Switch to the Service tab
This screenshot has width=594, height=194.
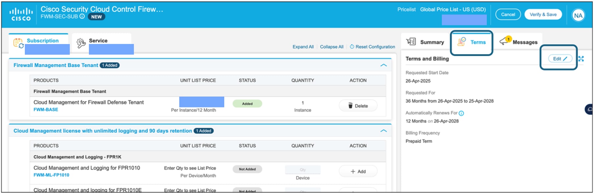pyautogui.click(x=102, y=43)
